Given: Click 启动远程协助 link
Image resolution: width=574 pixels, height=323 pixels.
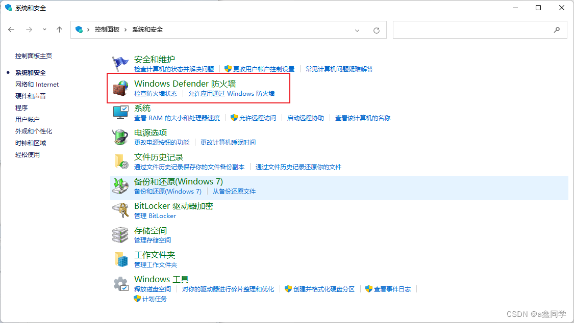Looking at the screenshot, I should [x=306, y=118].
